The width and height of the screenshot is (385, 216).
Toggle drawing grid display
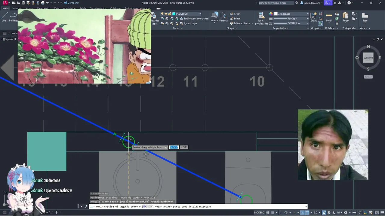coord(268,212)
